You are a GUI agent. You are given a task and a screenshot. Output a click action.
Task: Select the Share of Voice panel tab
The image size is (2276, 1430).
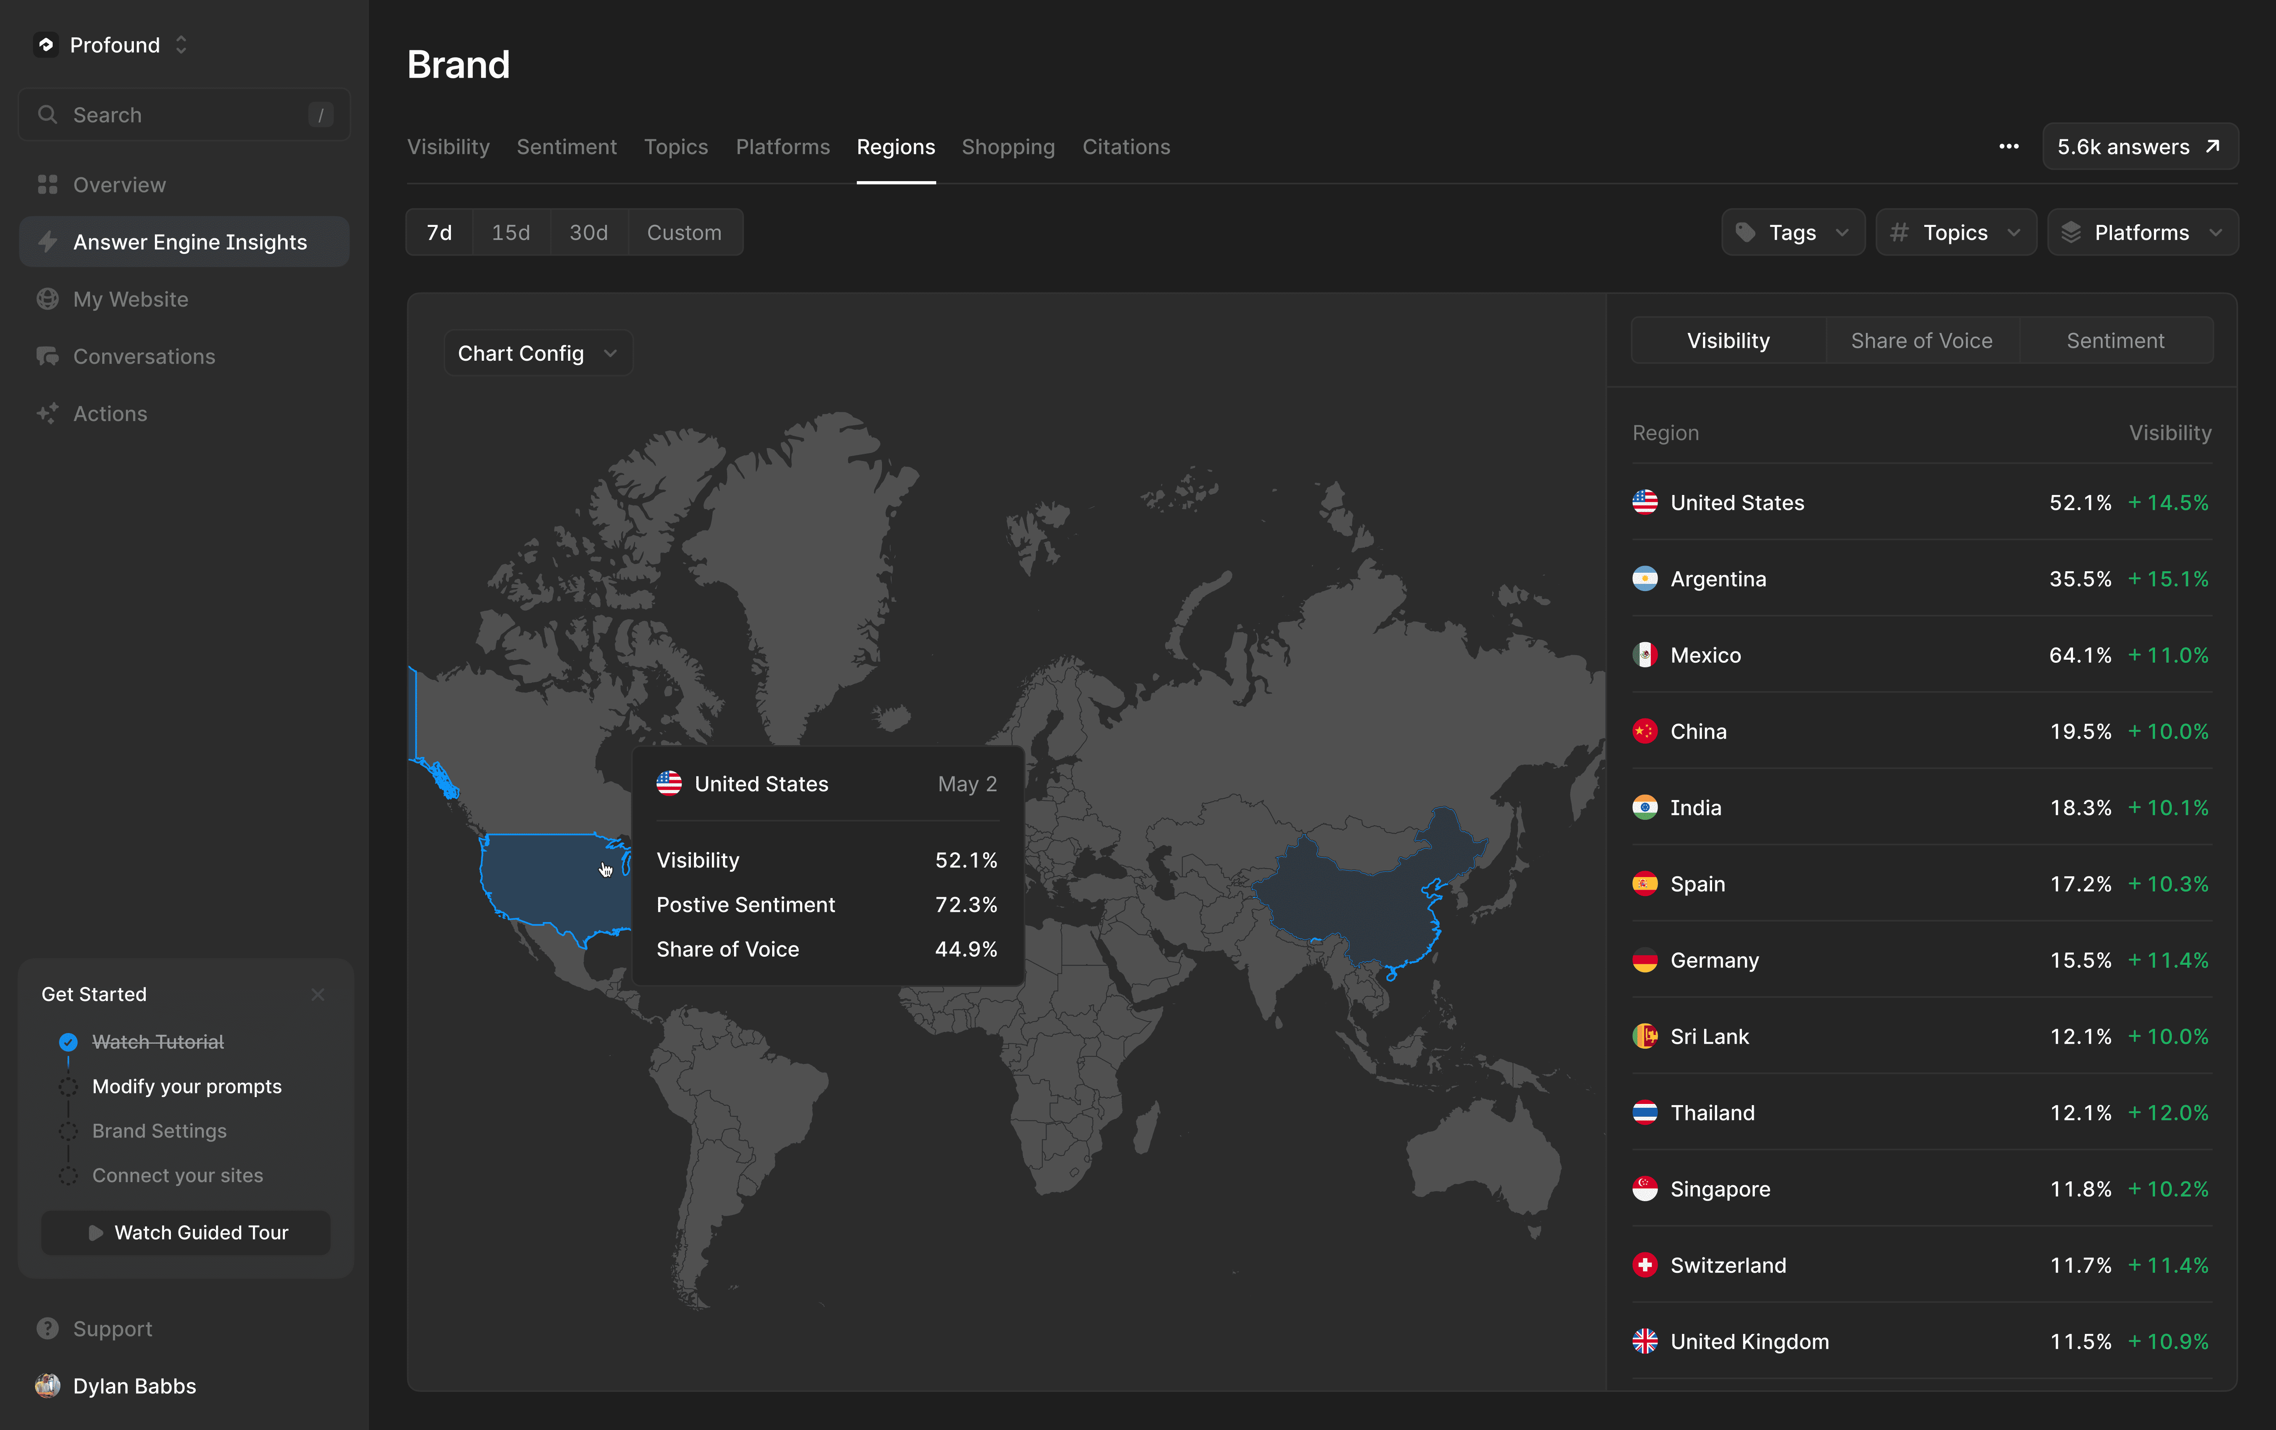pyautogui.click(x=1920, y=340)
